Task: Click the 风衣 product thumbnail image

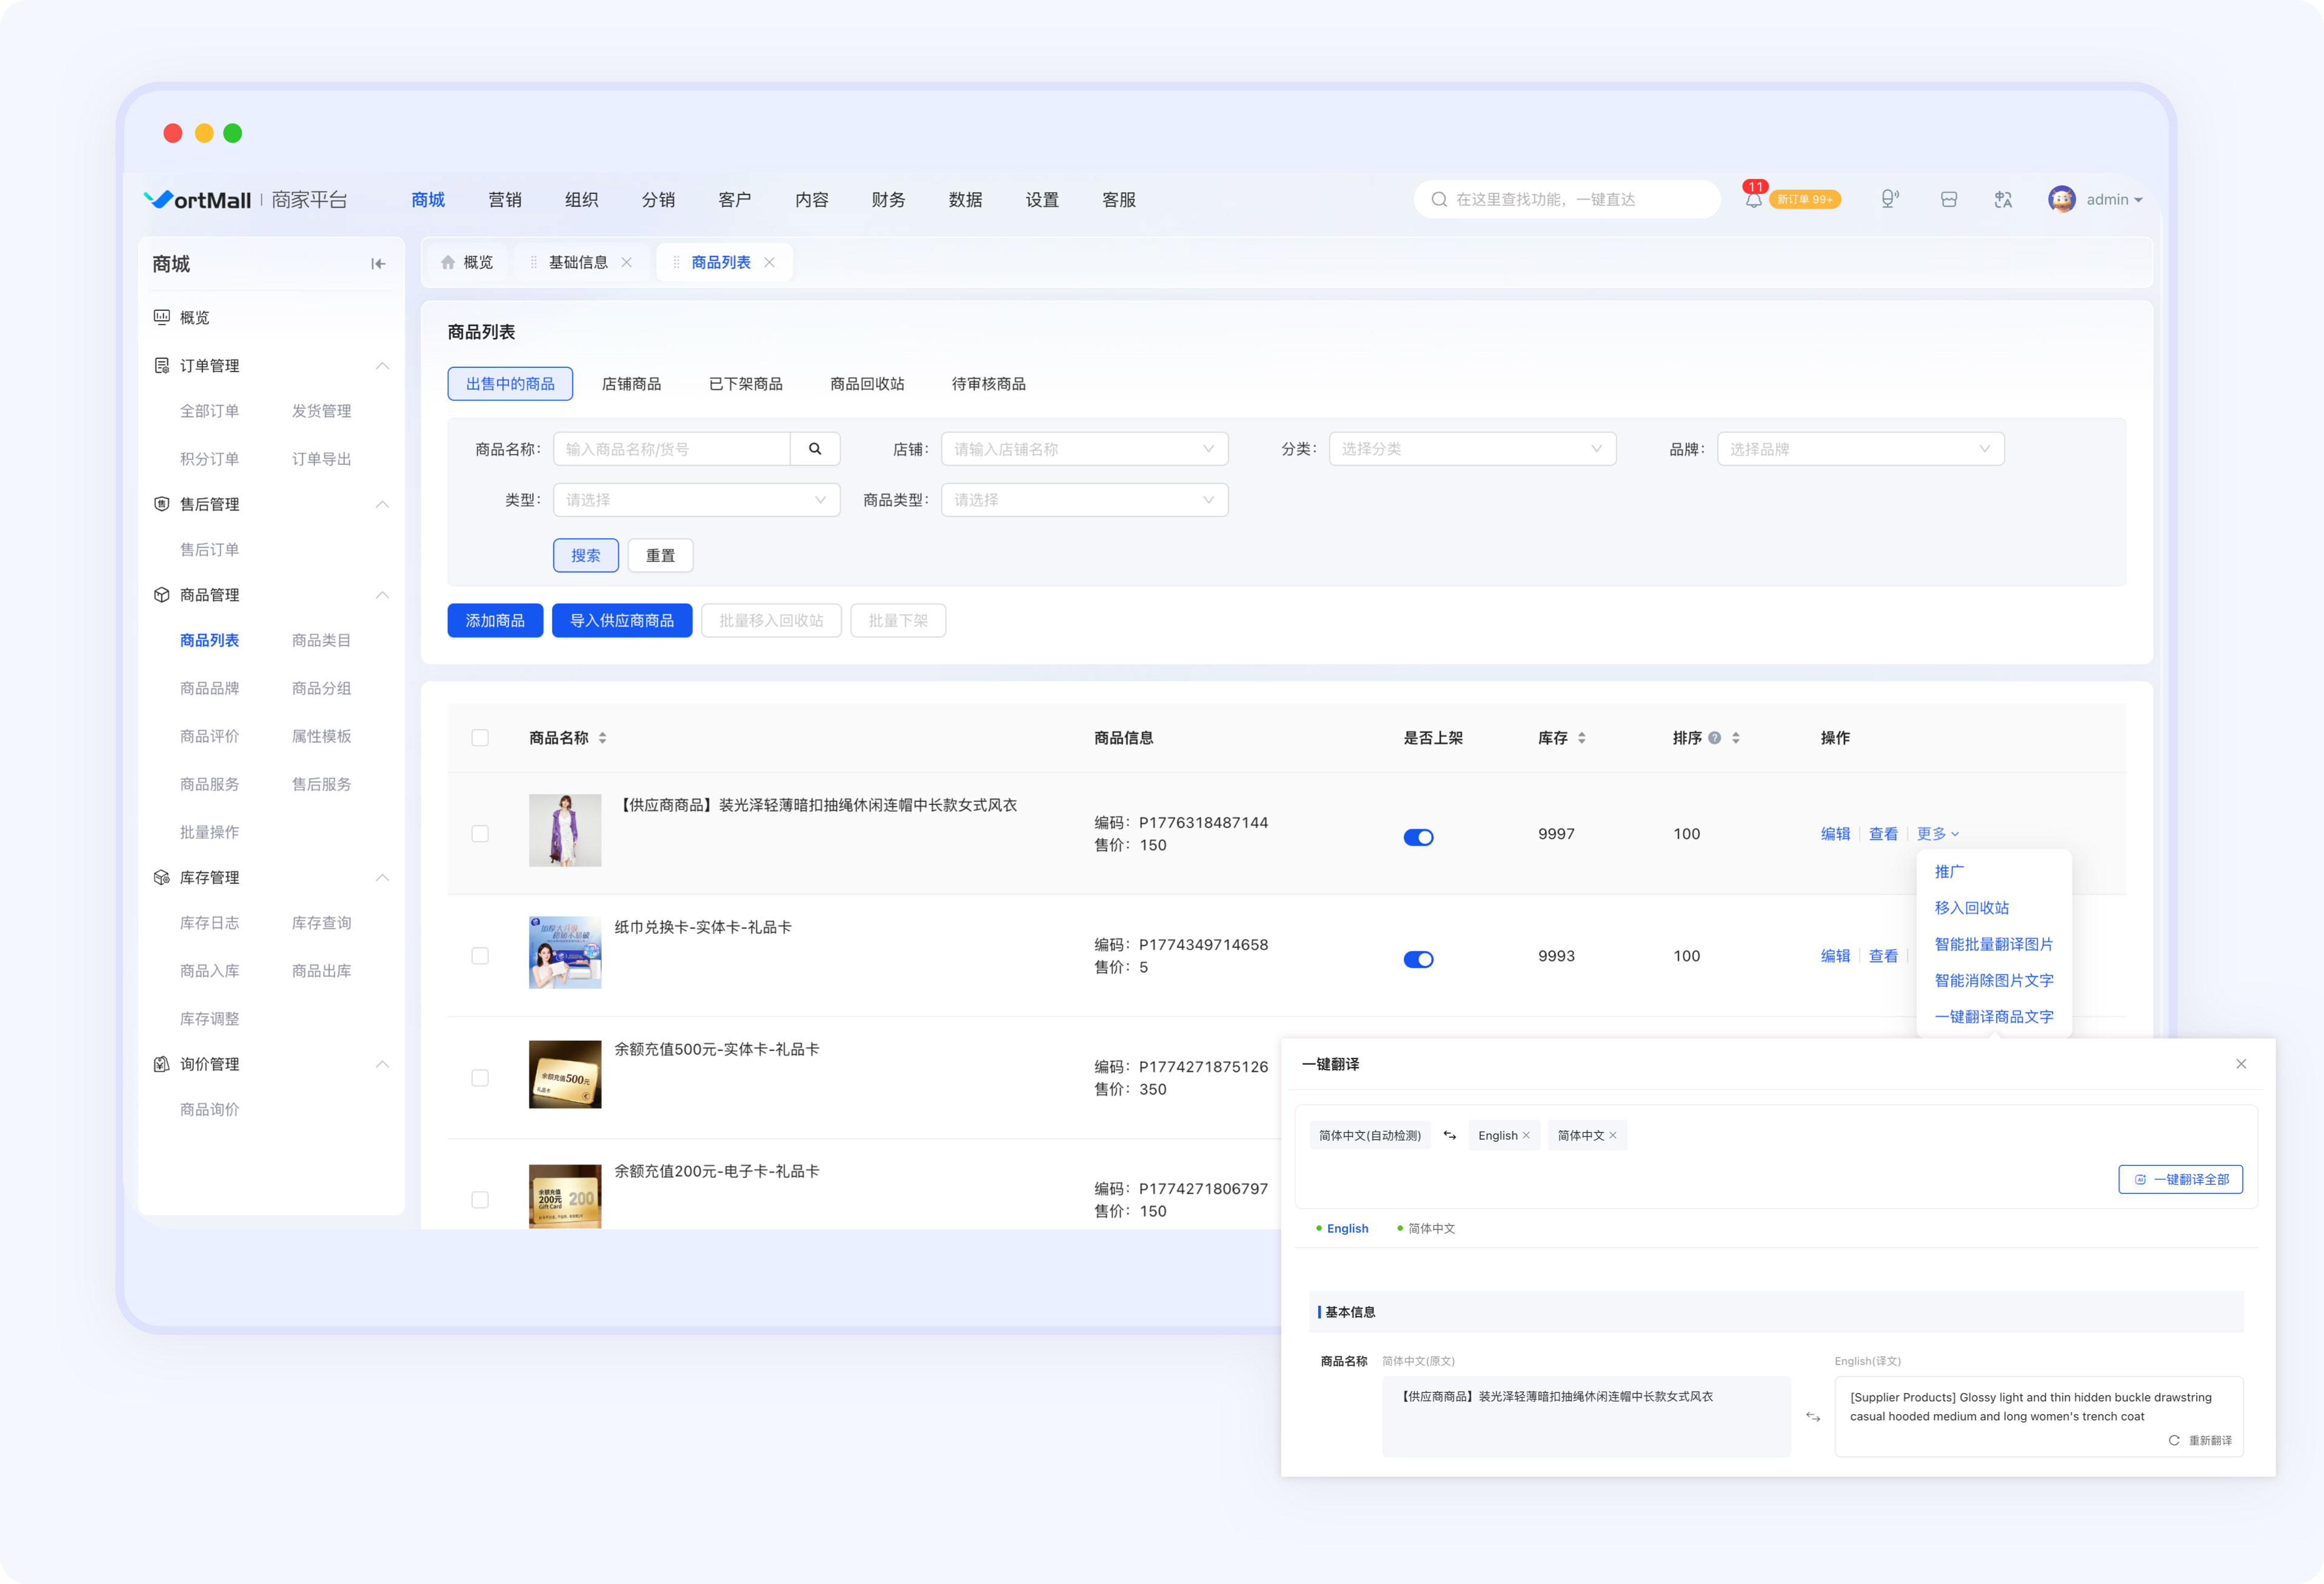Action: (x=565, y=830)
